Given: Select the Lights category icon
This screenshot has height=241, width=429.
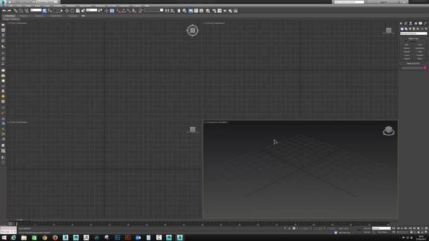Looking at the screenshot, I should tap(410, 29).
